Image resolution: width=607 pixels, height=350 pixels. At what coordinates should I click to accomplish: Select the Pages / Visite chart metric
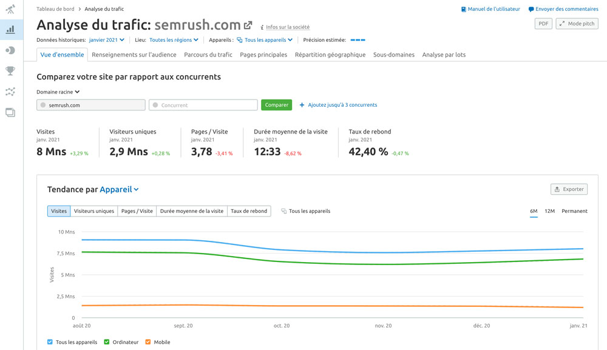(x=137, y=211)
